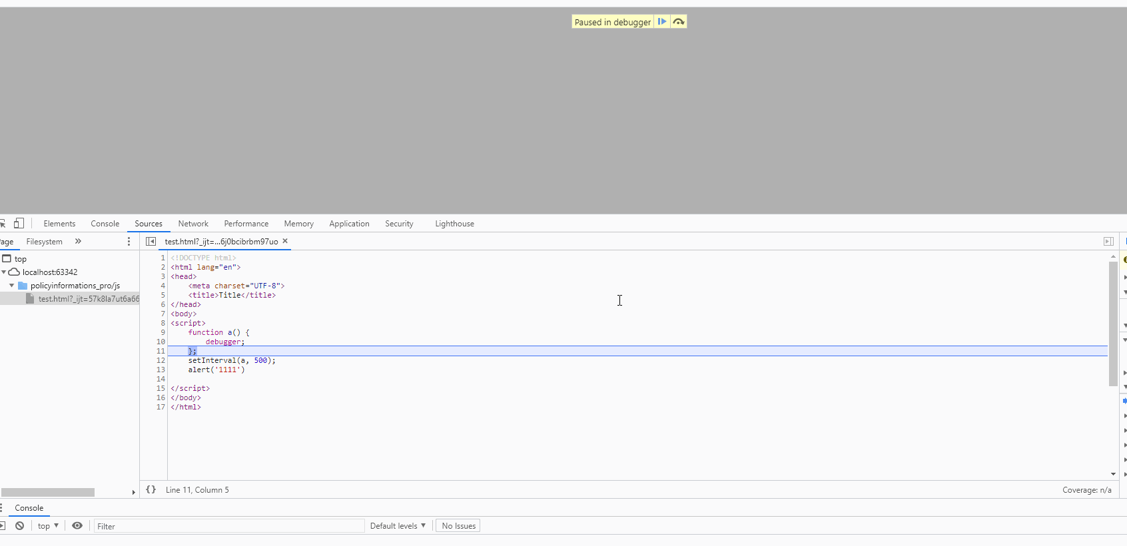This screenshot has width=1127, height=546.
Task: Toggle breakpoint on line 12 gutter
Action: [161, 360]
